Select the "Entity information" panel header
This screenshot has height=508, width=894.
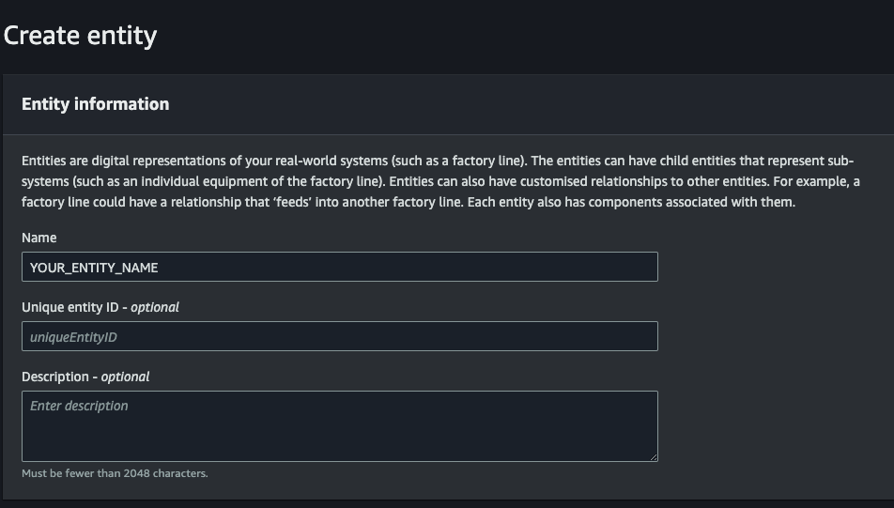coord(96,104)
